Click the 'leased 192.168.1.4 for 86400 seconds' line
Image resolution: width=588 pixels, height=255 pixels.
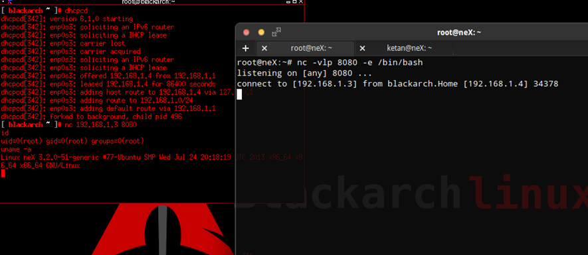[108, 84]
